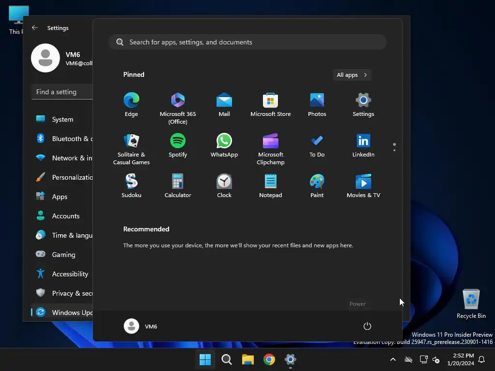Screen dimensions: 495x371
Task: Open Accounts settings category
Action: coord(62,216)
